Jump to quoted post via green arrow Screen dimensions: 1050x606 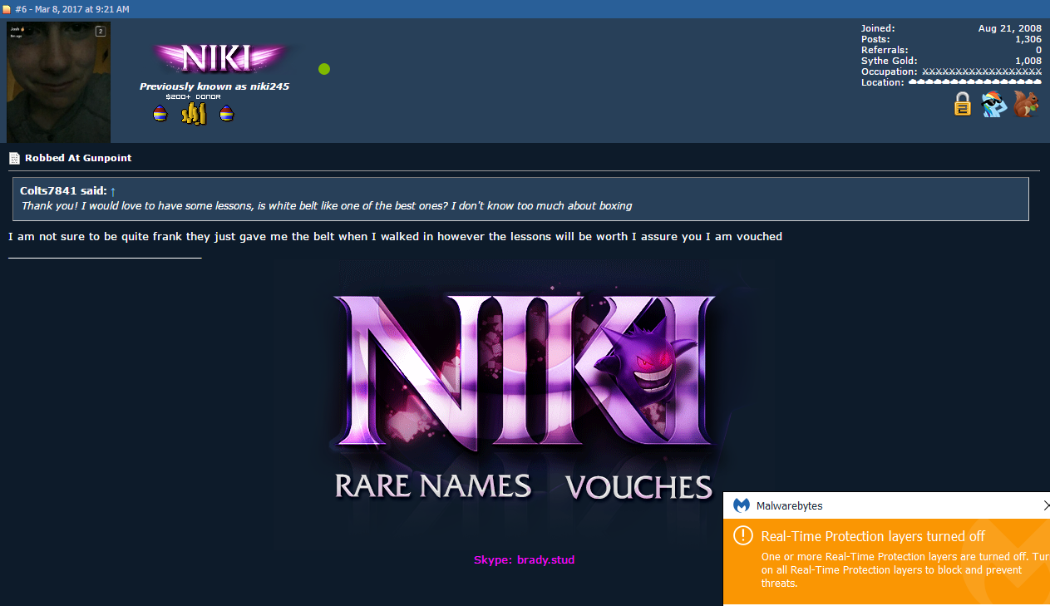[113, 191]
